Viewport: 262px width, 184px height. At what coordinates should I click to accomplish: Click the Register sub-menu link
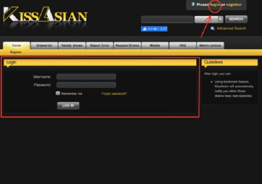pos(16,52)
